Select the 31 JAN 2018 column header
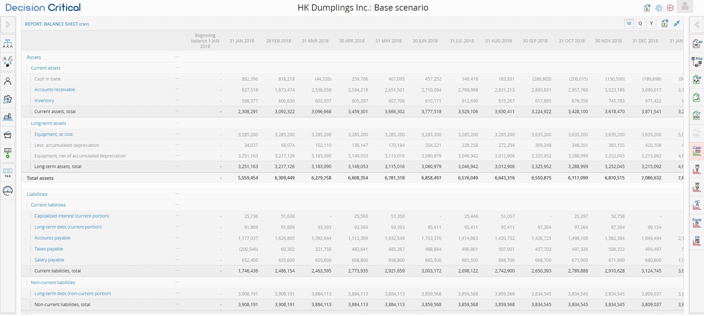704x316 pixels. coord(242,41)
